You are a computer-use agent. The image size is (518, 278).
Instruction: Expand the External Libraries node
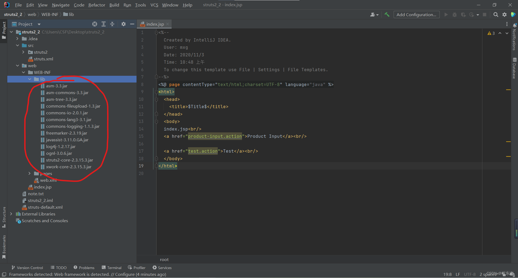tap(11, 214)
